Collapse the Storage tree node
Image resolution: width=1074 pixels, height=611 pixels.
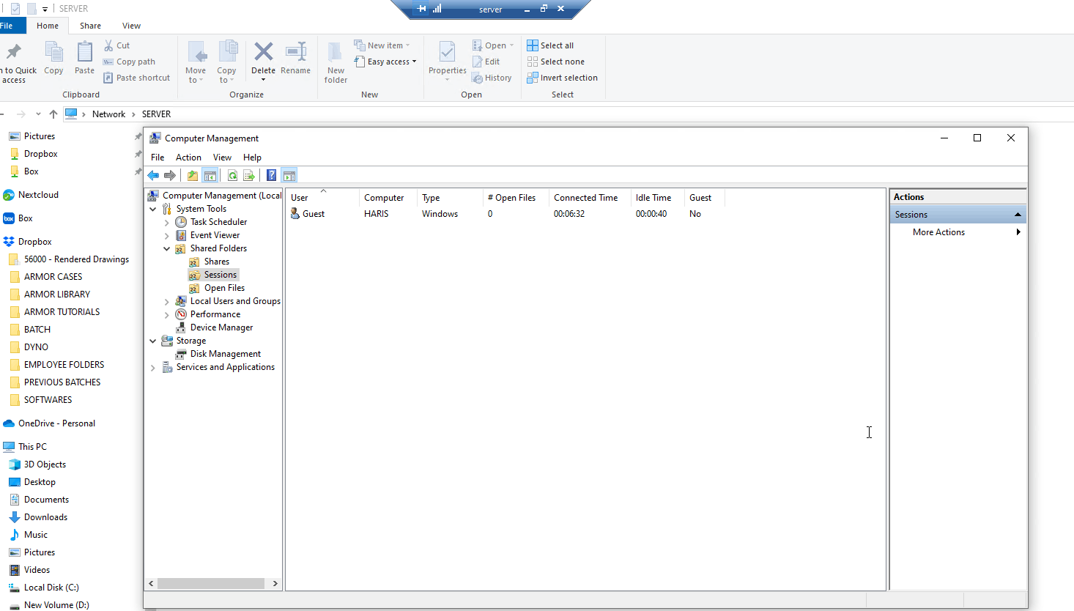(152, 341)
